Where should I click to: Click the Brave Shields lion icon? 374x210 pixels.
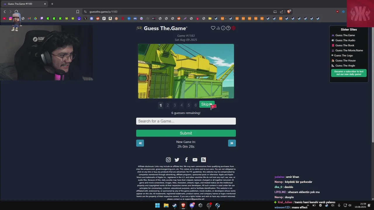click(289, 12)
